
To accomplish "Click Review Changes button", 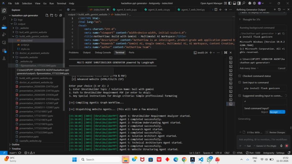I will tap(275, 133).
